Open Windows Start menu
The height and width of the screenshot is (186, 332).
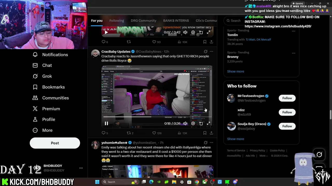(97, 182)
